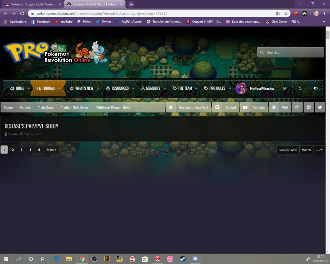Open Windows Start menu

[6, 259]
